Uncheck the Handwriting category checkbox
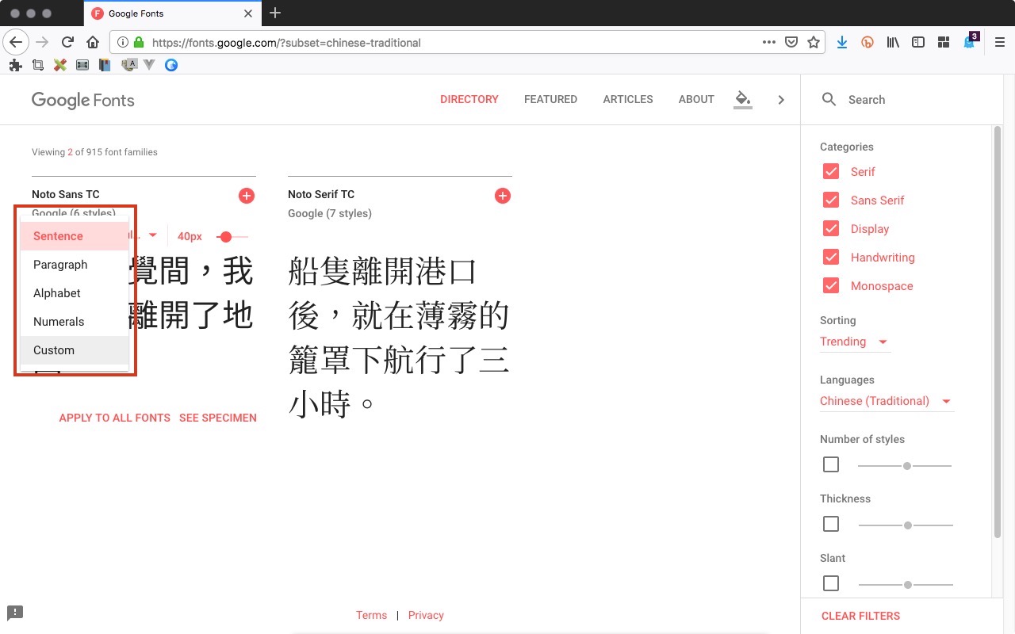Screen dimensions: 1015x634 (x=831, y=257)
